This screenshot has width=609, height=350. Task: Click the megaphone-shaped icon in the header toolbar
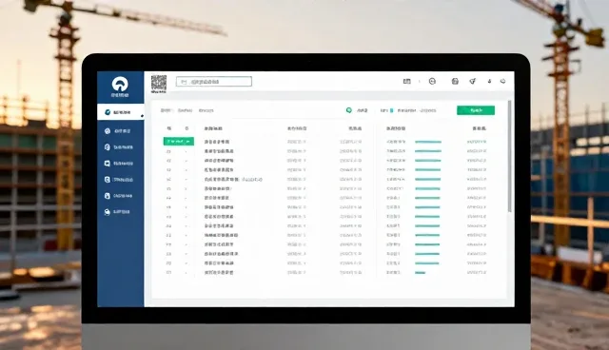click(472, 81)
